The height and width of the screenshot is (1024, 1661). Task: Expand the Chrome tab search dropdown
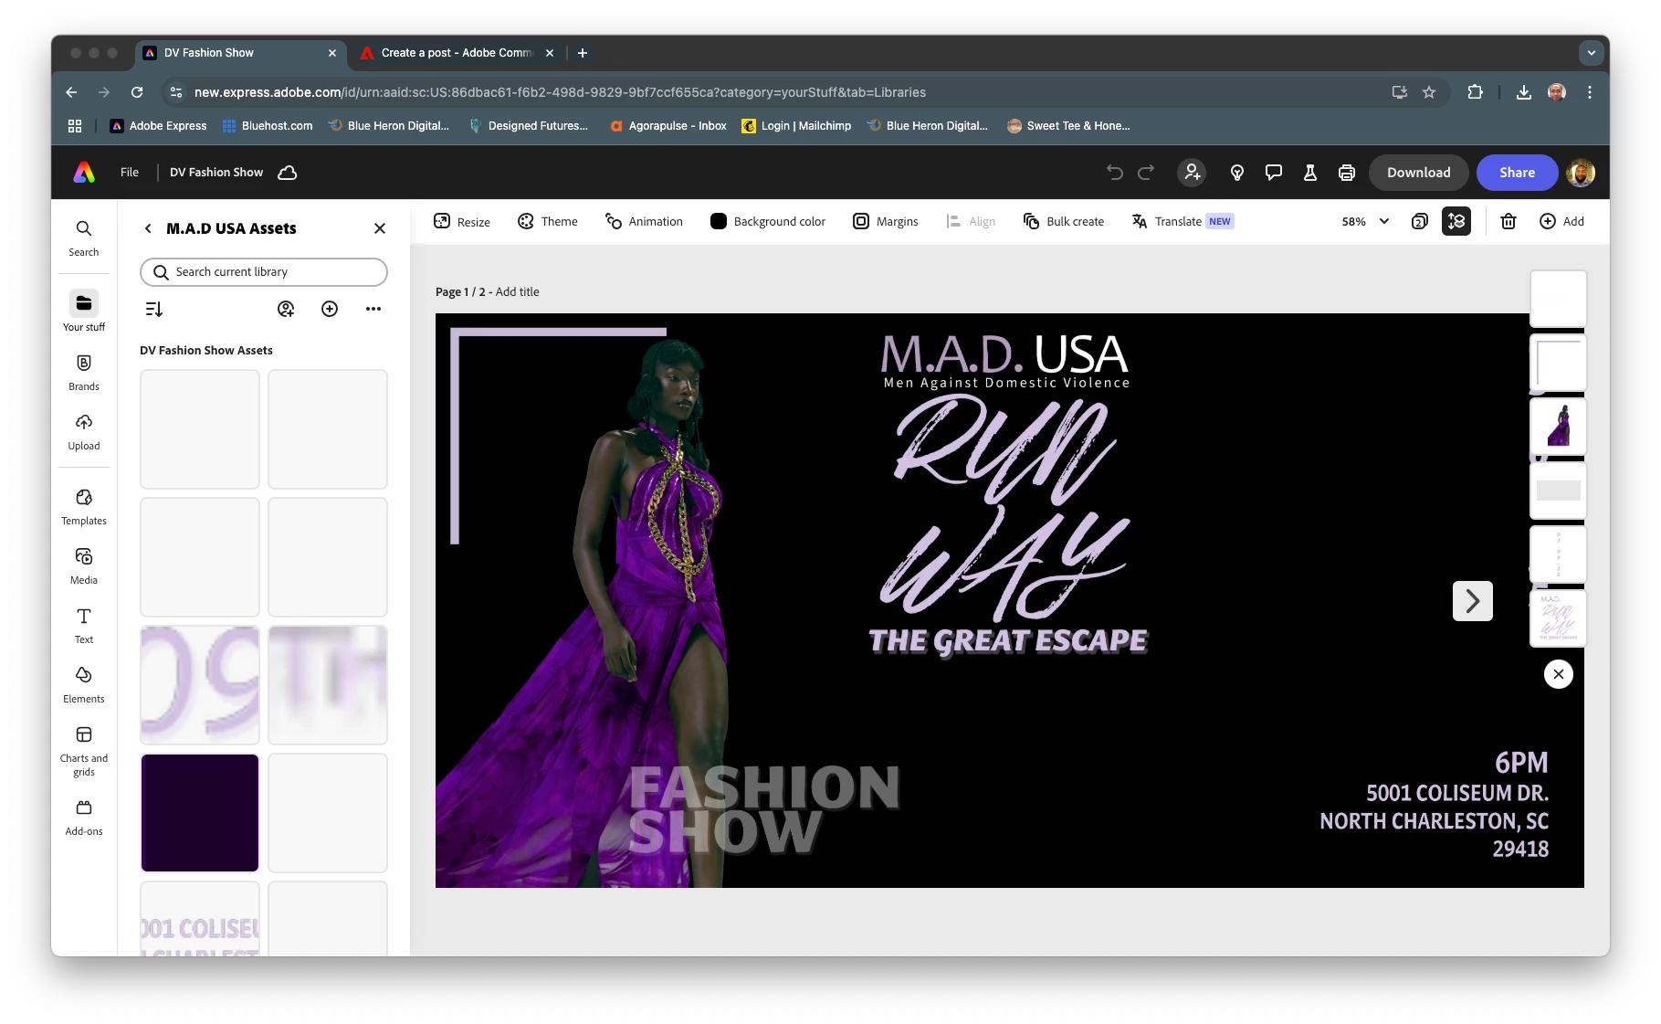point(1592,53)
